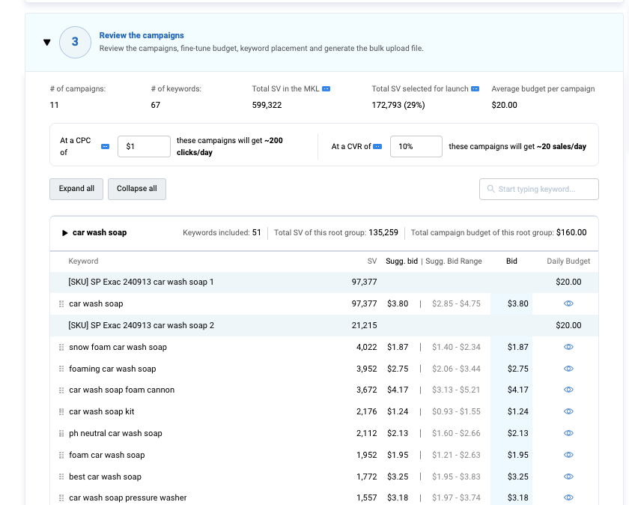Screen dimensions: 629x505
Task: Click the $160.00 total campaign budget value
Action: click(x=571, y=232)
